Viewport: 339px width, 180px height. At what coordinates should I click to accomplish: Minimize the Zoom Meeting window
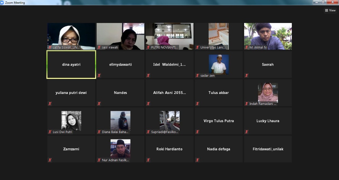pos(317,2)
